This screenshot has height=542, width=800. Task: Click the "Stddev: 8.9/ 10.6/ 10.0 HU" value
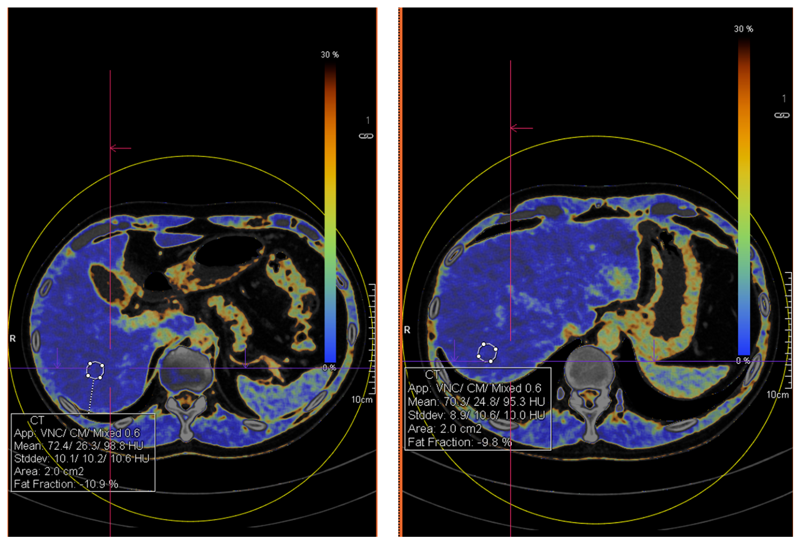click(x=476, y=415)
